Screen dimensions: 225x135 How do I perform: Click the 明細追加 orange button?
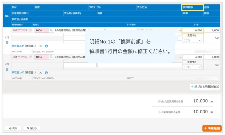(212, 128)
